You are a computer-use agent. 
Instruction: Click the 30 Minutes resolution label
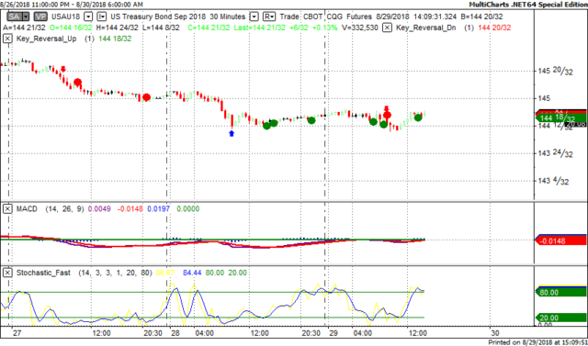pyautogui.click(x=228, y=17)
